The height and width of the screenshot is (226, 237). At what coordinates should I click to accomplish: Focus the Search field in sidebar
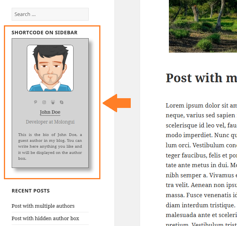click(x=50, y=14)
